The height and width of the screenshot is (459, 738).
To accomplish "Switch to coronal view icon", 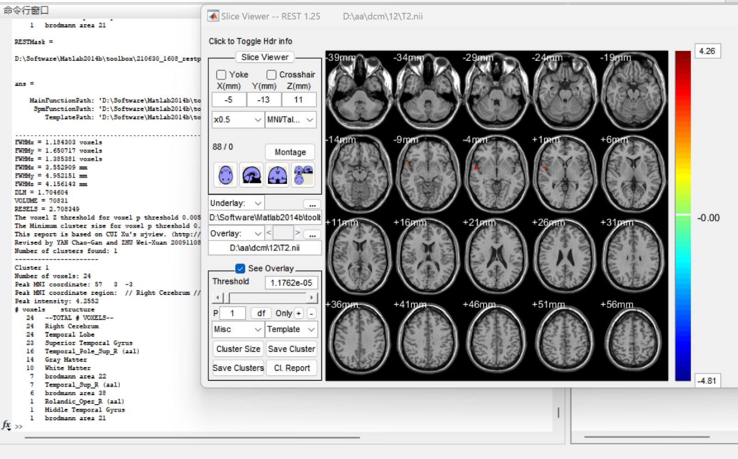I will [x=277, y=175].
